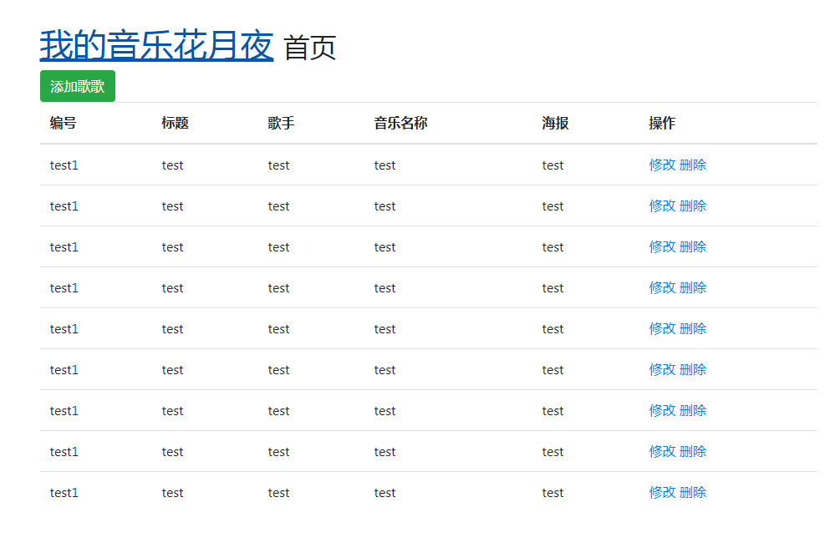Screen dimensions: 840x548
Task: Click 删除 in the last table row
Action: coord(695,492)
